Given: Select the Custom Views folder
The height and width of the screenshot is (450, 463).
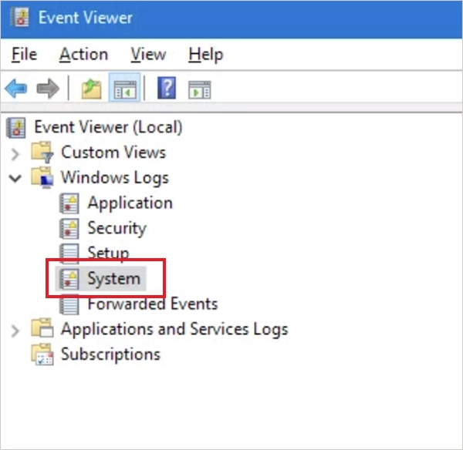Looking at the screenshot, I should tap(113, 153).
